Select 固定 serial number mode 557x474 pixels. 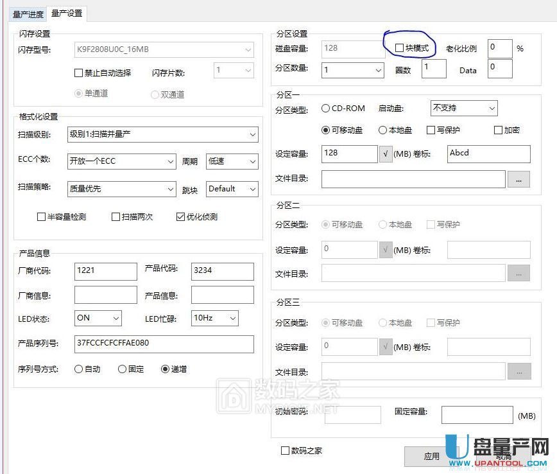pyautogui.click(x=121, y=368)
